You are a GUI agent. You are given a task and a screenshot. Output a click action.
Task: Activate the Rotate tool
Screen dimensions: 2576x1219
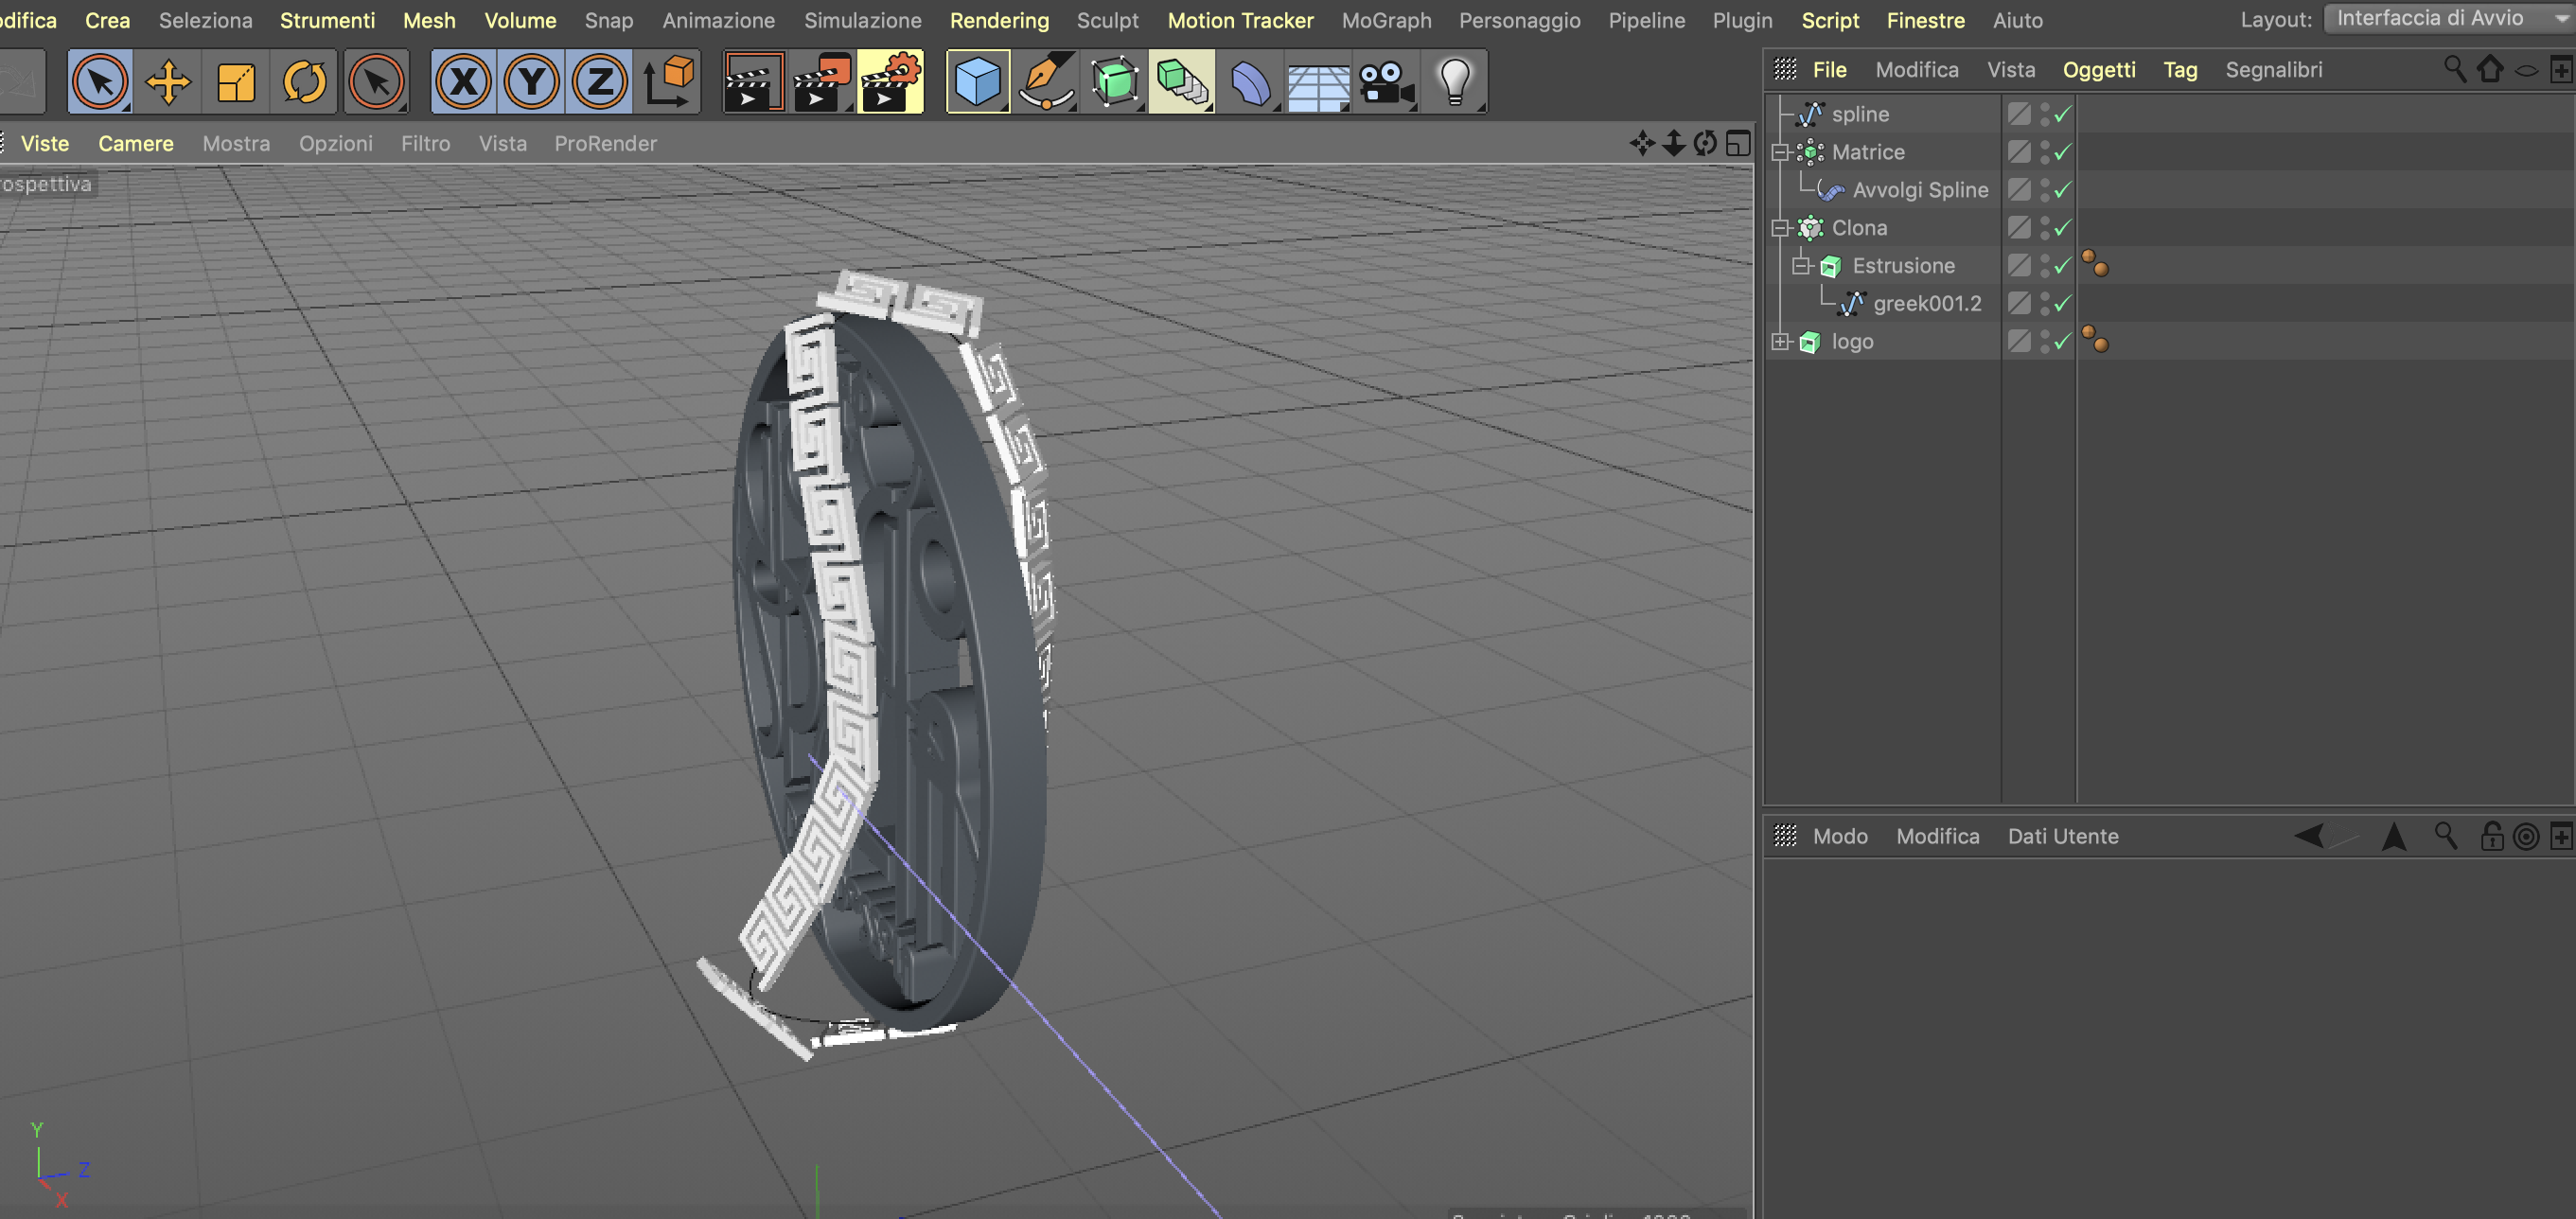(304, 82)
